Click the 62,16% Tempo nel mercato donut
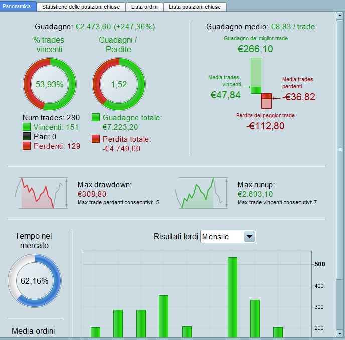Image resolution: width=345 pixels, height=340 pixels. [35, 281]
